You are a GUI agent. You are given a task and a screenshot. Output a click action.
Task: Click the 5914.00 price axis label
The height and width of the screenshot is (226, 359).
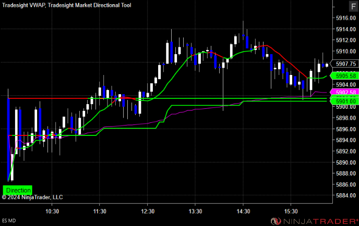point(346,29)
